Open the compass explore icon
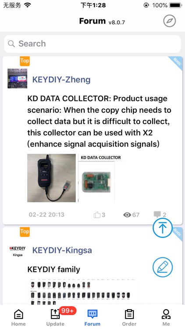Screen dimensions: 185x329 pyautogui.click(x=170, y=21)
